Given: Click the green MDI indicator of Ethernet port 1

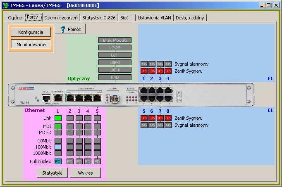Looking at the screenshot, I should (x=58, y=126).
